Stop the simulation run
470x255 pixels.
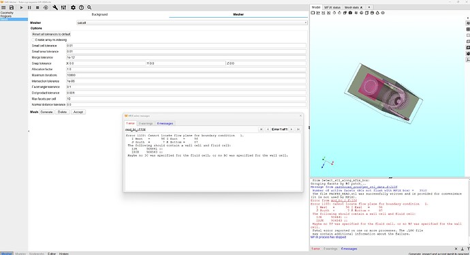point(37,7)
